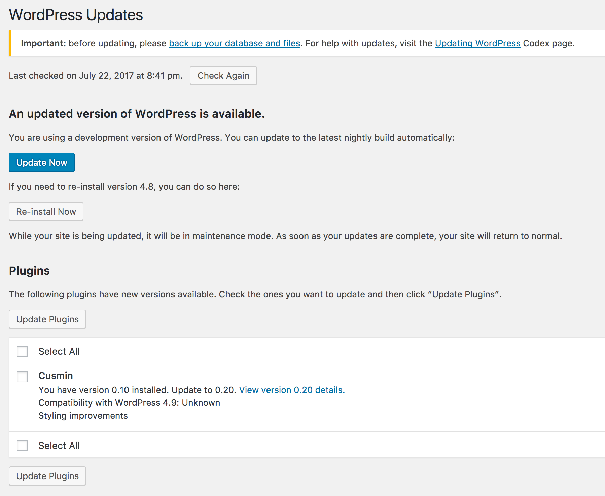Image resolution: width=605 pixels, height=496 pixels.
Task: Click the maintenance mode notice text
Action: (x=285, y=236)
